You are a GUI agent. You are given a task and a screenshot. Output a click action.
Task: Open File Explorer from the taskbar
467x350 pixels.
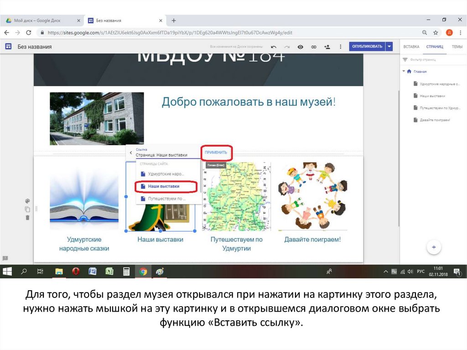coord(59,272)
